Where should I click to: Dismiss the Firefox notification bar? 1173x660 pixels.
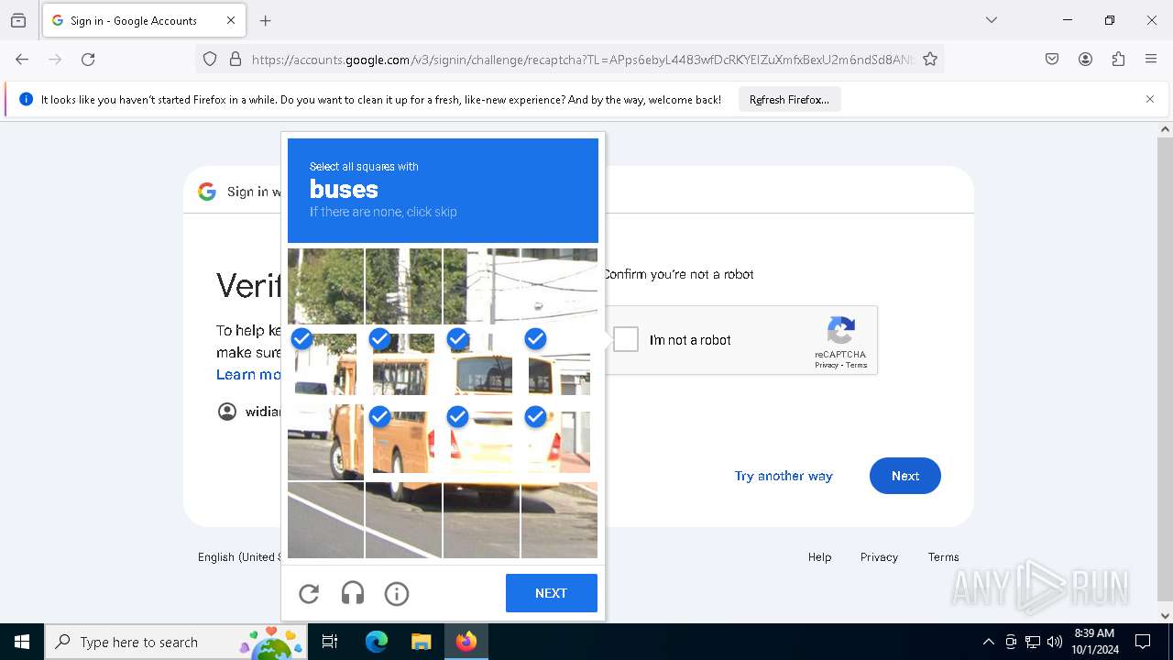(1150, 99)
